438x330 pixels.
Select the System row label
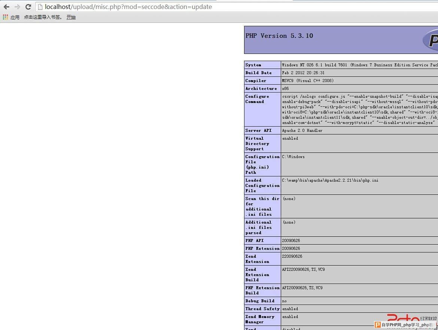click(x=253, y=65)
